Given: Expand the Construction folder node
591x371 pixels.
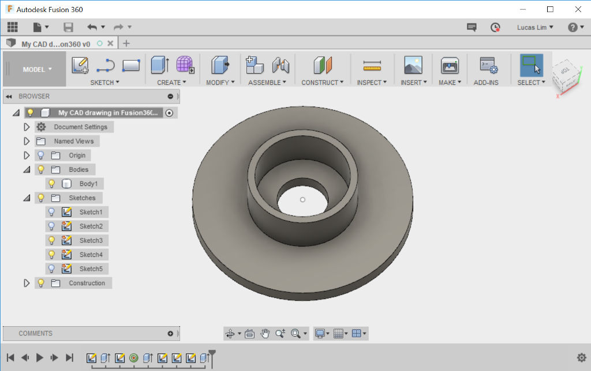Looking at the screenshot, I should tap(27, 283).
